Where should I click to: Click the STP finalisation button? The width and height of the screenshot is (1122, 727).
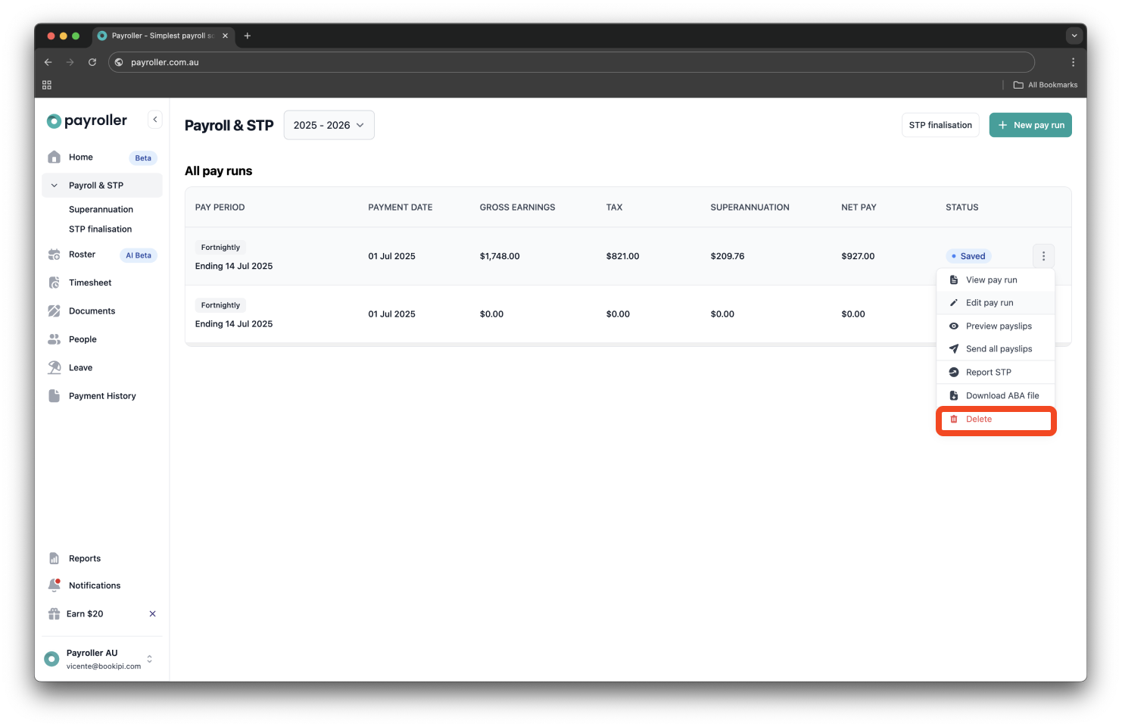[940, 126]
